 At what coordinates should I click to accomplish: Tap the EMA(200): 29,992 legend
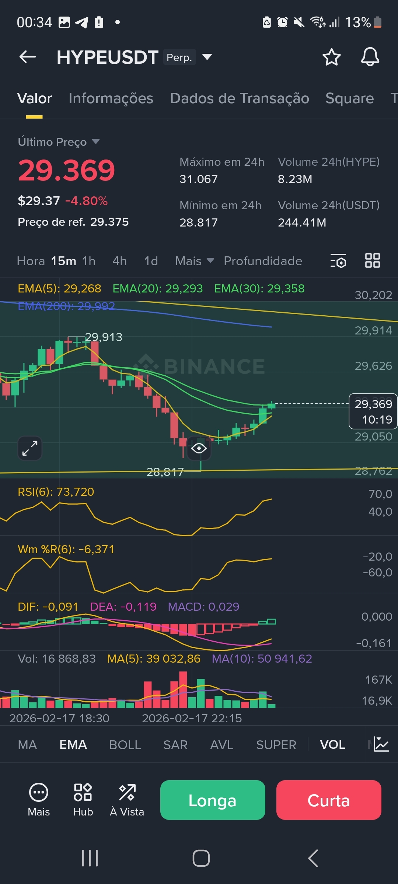pyautogui.click(x=66, y=306)
